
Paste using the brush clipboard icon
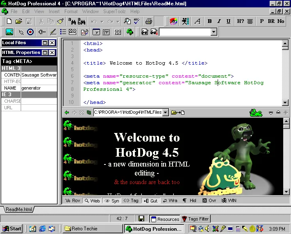[60, 21]
